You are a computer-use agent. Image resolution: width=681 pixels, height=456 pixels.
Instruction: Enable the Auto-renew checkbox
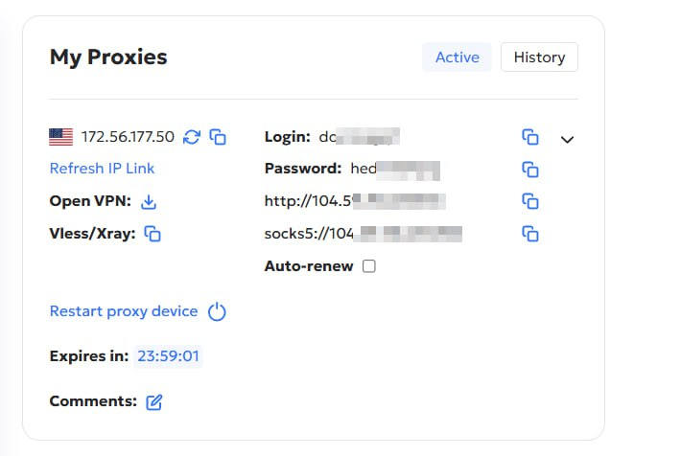tap(369, 266)
